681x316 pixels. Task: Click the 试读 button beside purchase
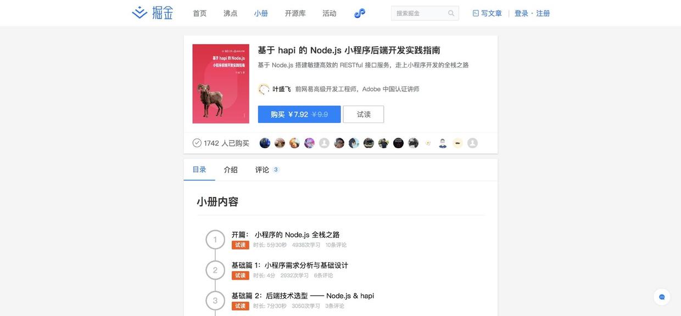(x=364, y=114)
